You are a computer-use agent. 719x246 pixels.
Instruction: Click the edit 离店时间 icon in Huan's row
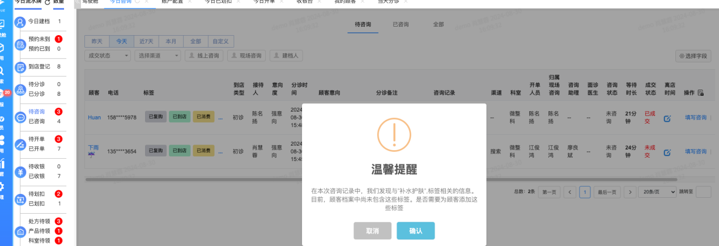tap(667, 118)
